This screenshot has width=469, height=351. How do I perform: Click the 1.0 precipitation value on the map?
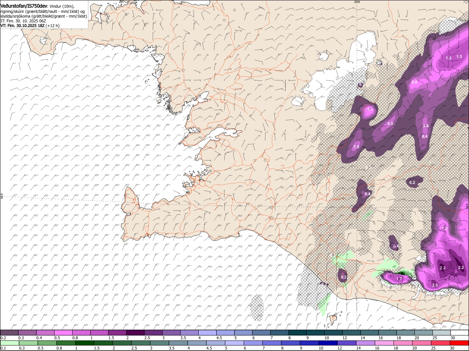(444, 228)
